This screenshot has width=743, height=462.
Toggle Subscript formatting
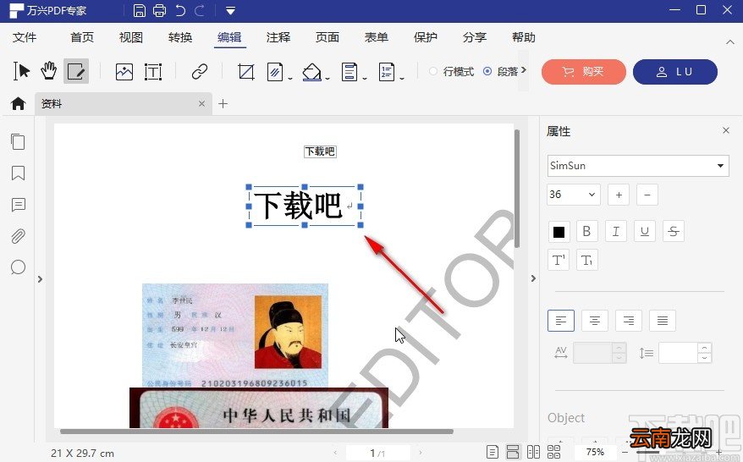tap(586, 260)
